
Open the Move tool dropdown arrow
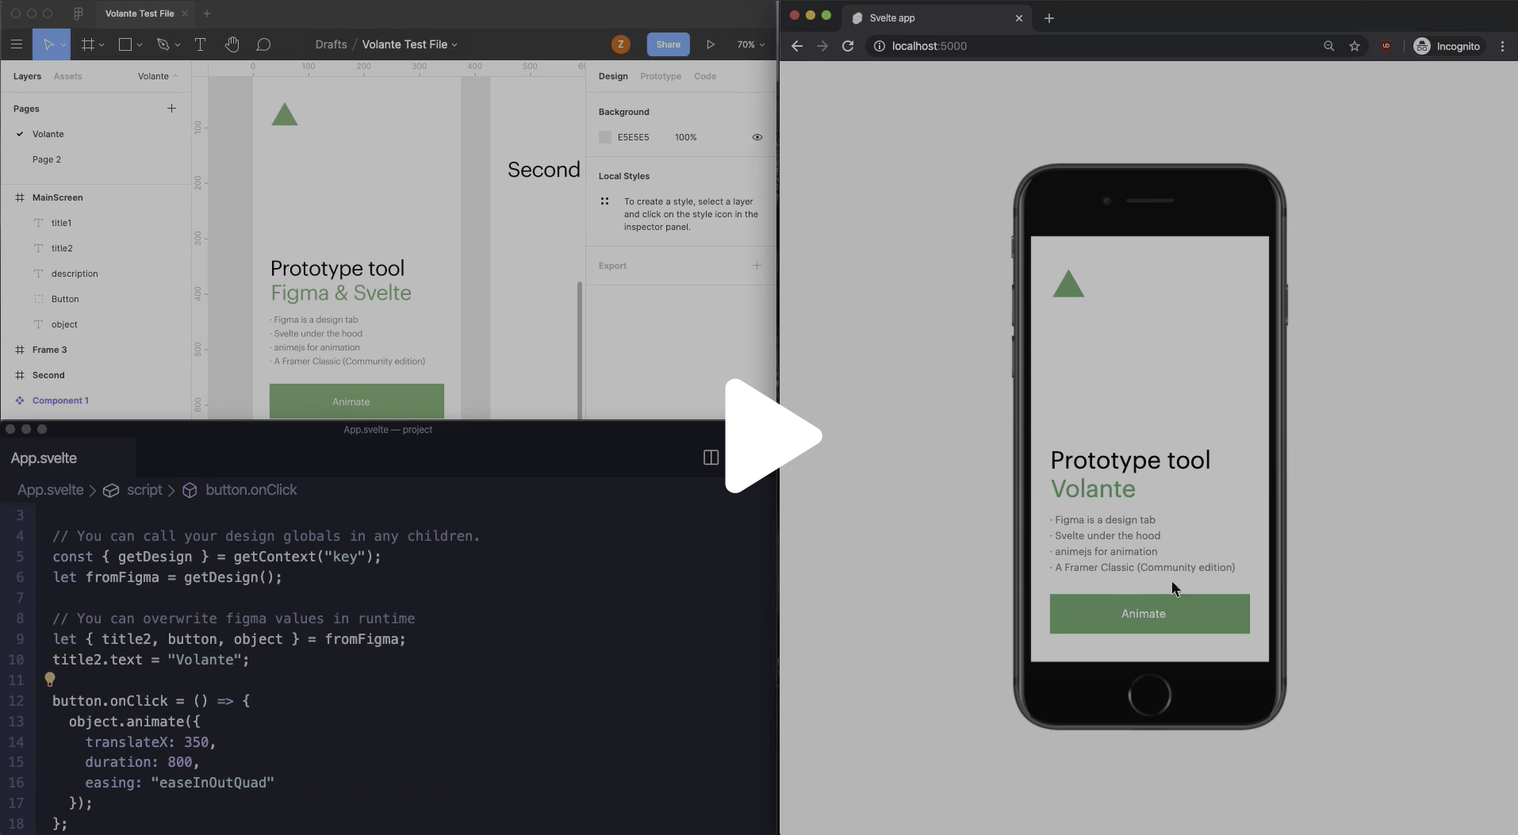click(63, 45)
